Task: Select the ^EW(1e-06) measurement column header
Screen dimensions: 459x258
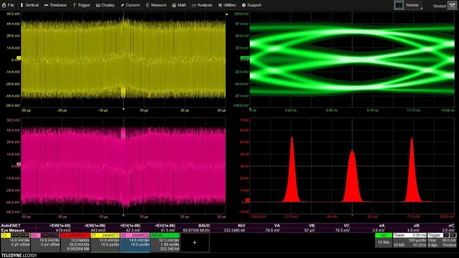Action: point(95,226)
